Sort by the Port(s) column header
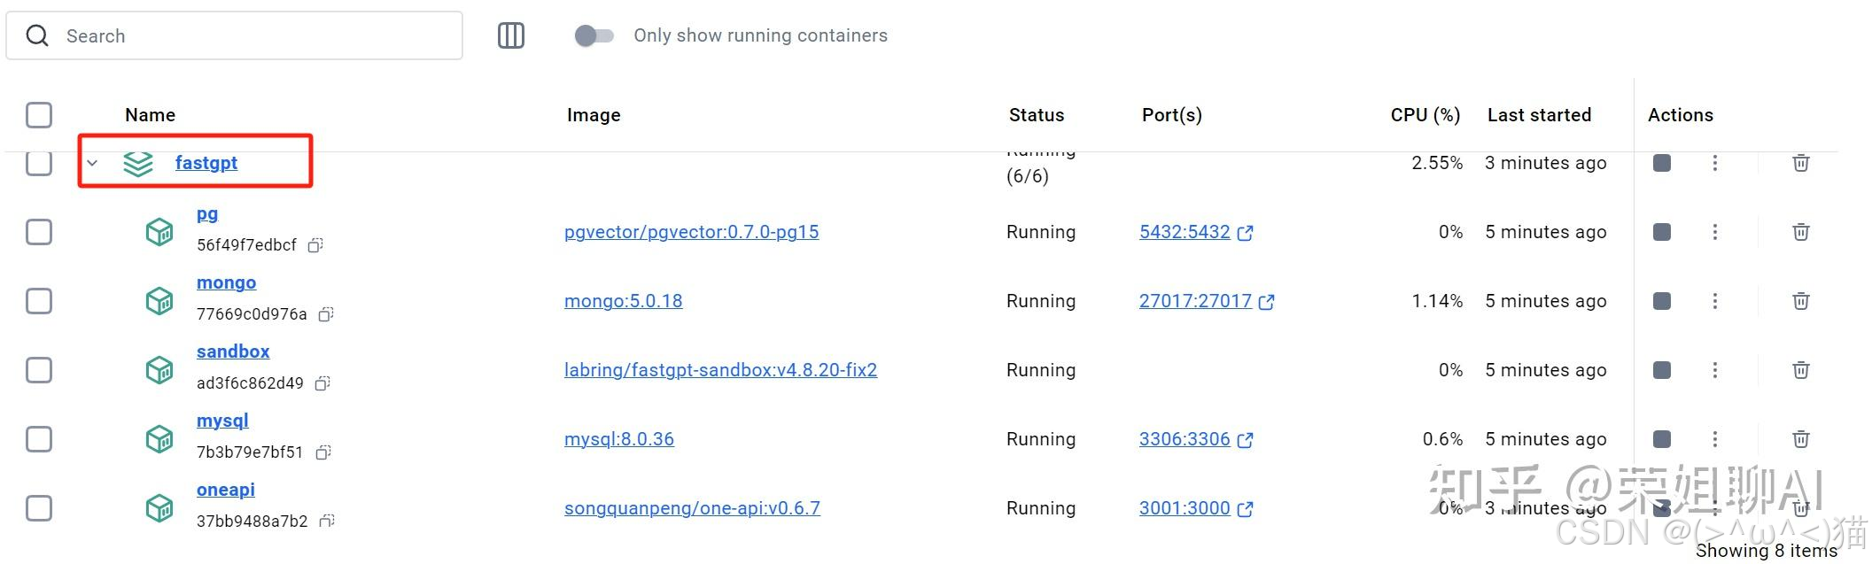 (1172, 115)
